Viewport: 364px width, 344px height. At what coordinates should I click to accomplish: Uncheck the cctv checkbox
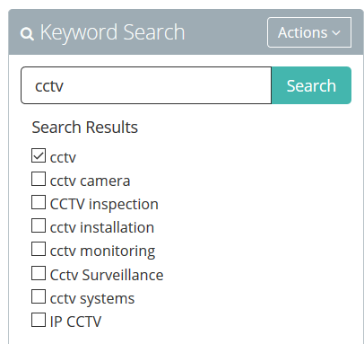[39, 155]
